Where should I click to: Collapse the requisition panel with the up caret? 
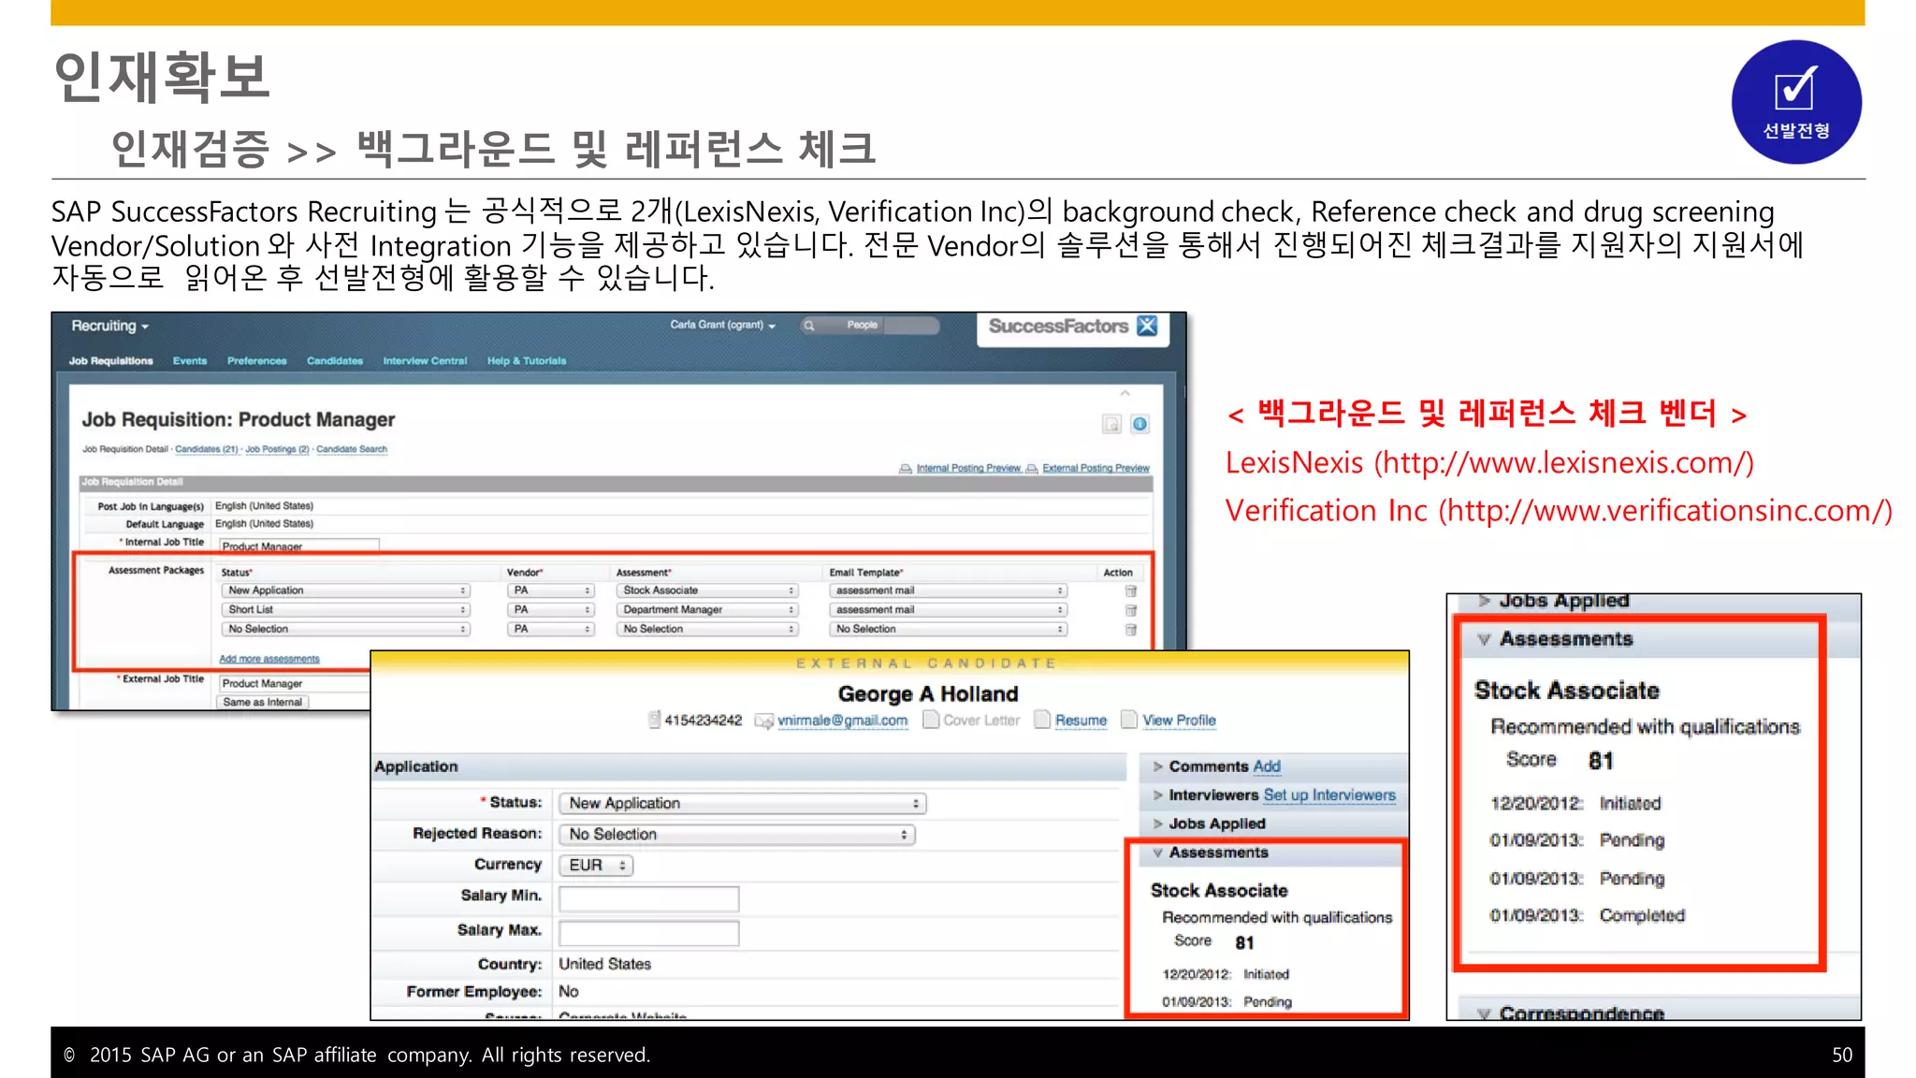tap(1125, 393)
